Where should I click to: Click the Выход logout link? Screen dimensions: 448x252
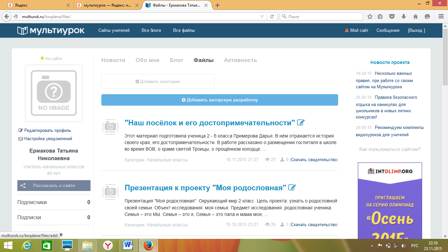click(x=417, y=31)
